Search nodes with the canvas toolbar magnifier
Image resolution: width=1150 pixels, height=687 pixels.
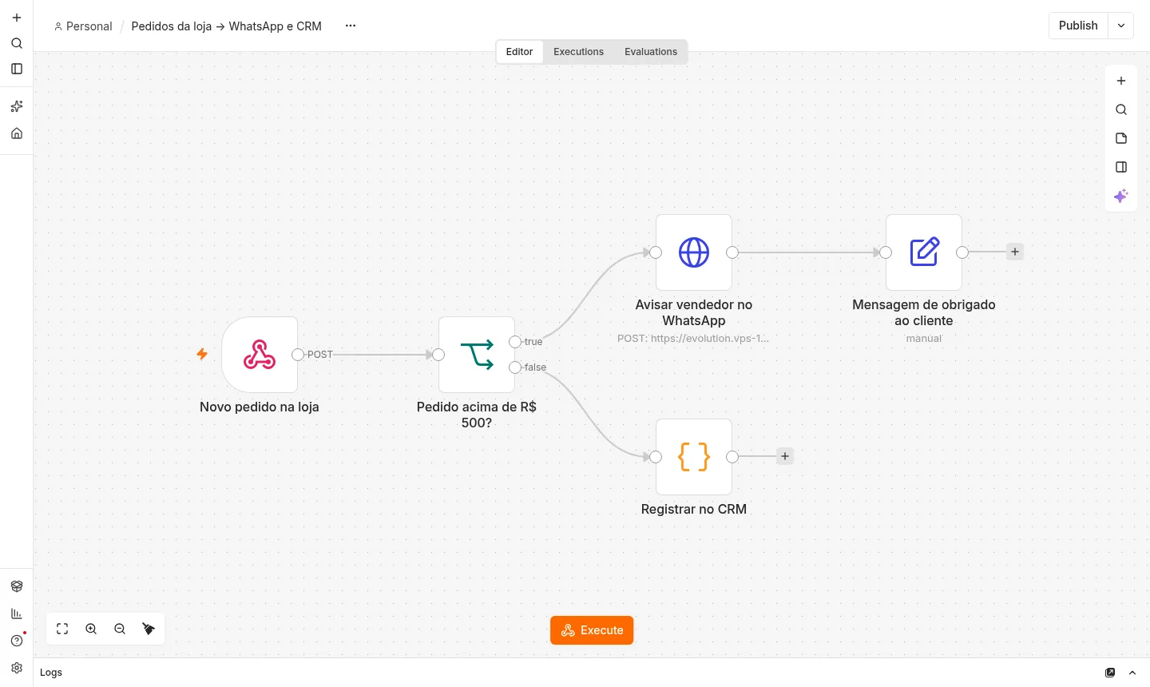(1121, 109)
